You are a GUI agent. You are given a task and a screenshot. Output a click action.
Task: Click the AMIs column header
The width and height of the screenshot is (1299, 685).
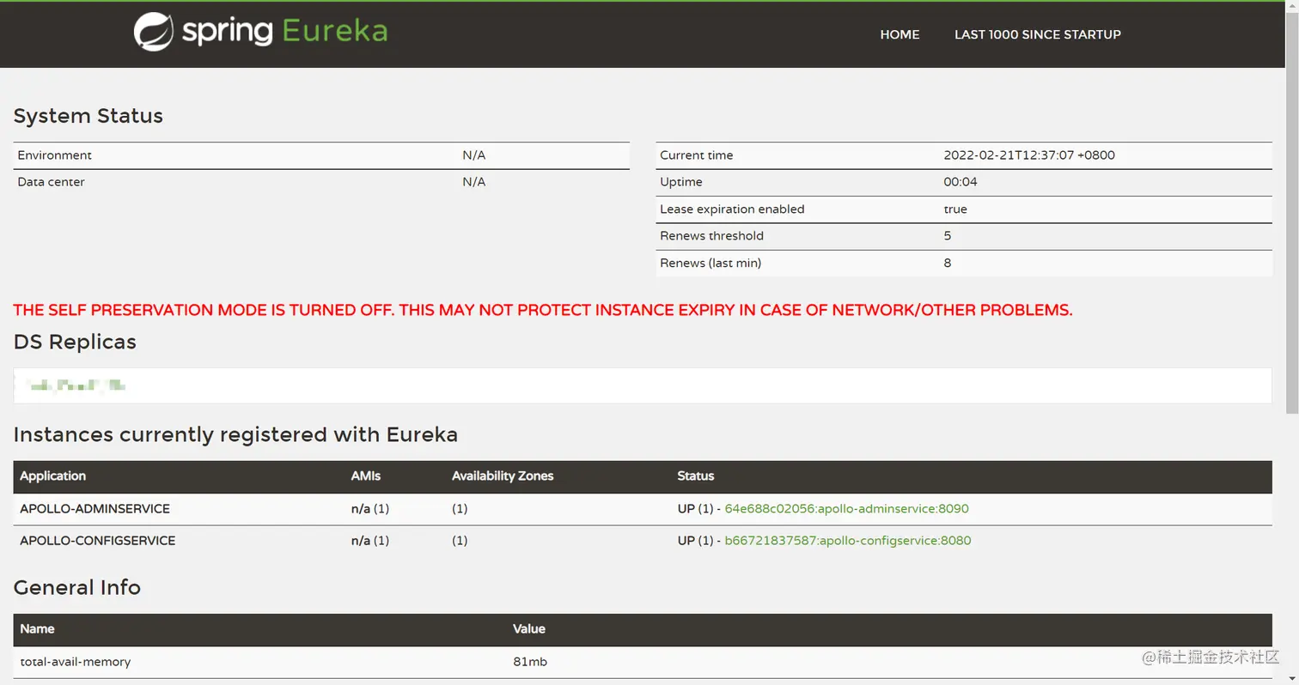365,476
